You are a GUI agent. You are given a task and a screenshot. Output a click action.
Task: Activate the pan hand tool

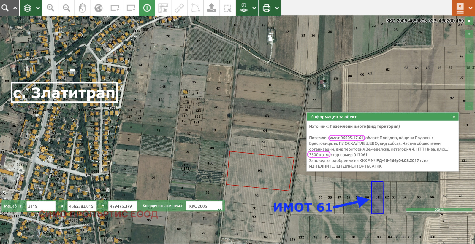tap(83, 8)
